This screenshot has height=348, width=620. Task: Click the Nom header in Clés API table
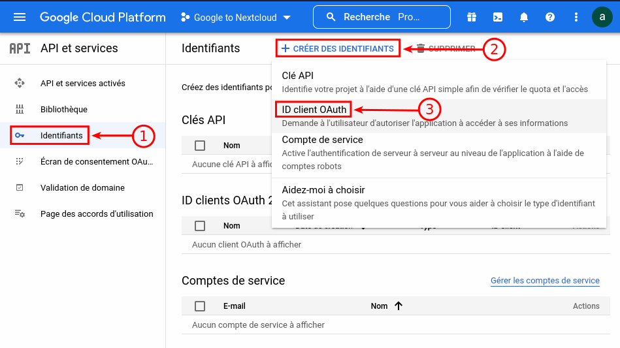231,146
